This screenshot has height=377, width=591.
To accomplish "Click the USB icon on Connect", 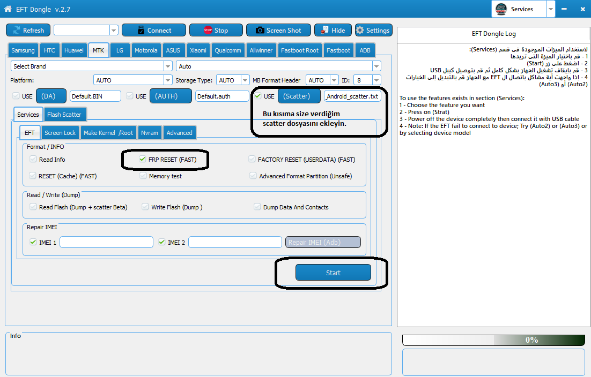I will [141, 30].
